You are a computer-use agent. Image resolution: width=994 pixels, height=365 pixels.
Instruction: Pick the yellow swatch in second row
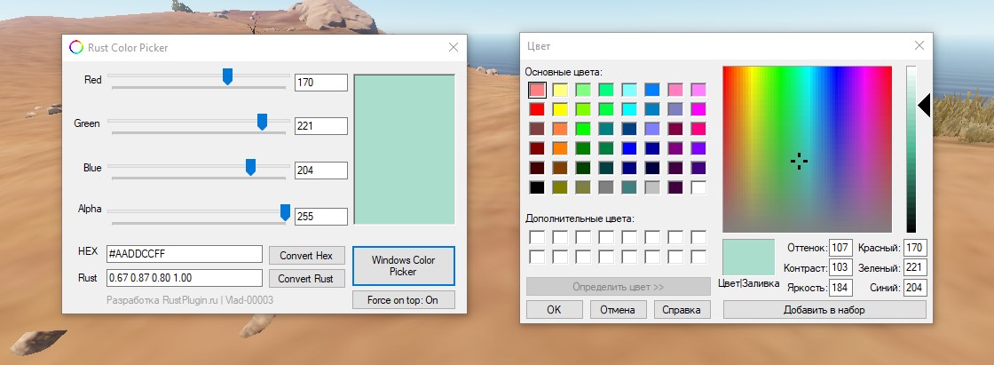point(560,109)
